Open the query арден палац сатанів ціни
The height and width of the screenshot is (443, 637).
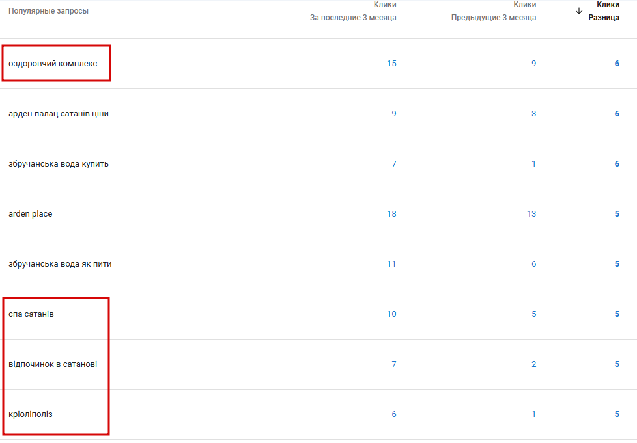coord(59,114)
